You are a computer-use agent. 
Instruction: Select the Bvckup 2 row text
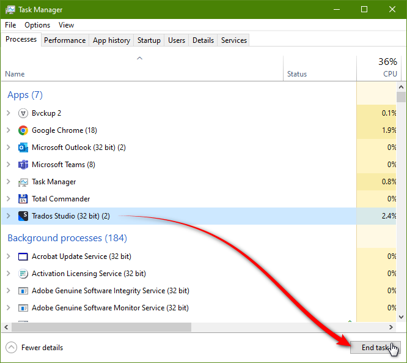click(x=46, y=113)
